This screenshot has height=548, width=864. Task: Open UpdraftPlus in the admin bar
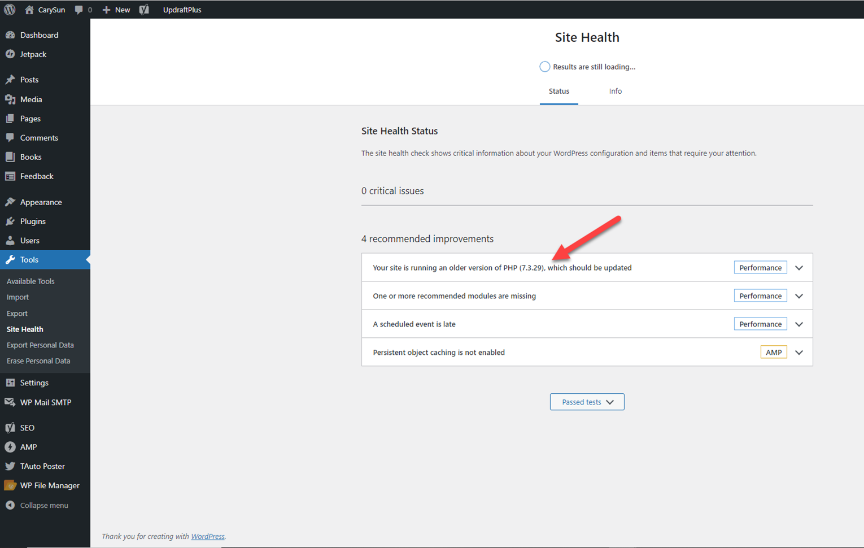(182, 10)
